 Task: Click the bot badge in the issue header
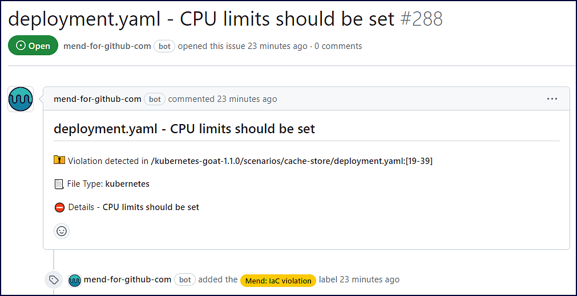click(x=164, y=46)
